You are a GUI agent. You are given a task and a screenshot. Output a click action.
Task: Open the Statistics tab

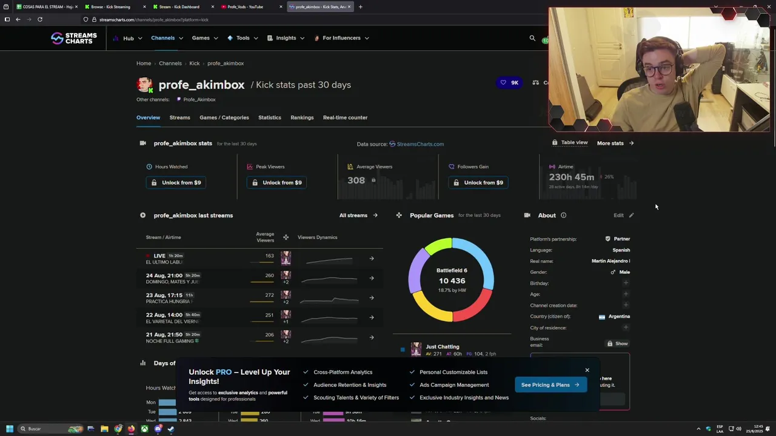pos(270,117)
